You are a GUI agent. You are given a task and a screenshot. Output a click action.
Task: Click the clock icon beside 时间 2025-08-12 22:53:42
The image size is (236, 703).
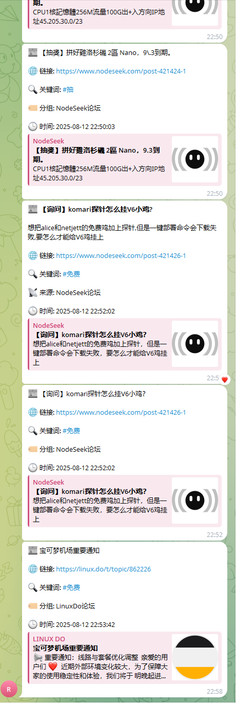point(33,624)
